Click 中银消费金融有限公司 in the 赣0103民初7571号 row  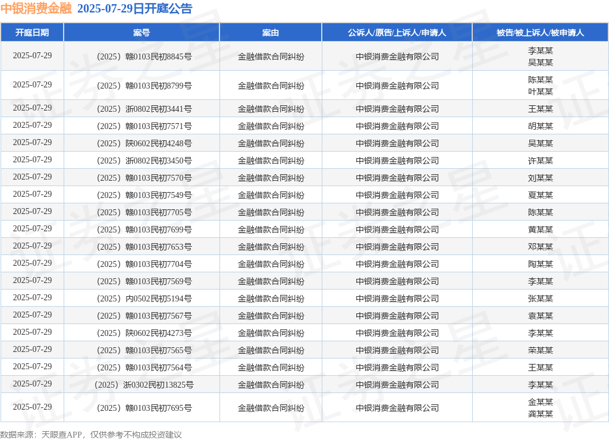[397, 126]
